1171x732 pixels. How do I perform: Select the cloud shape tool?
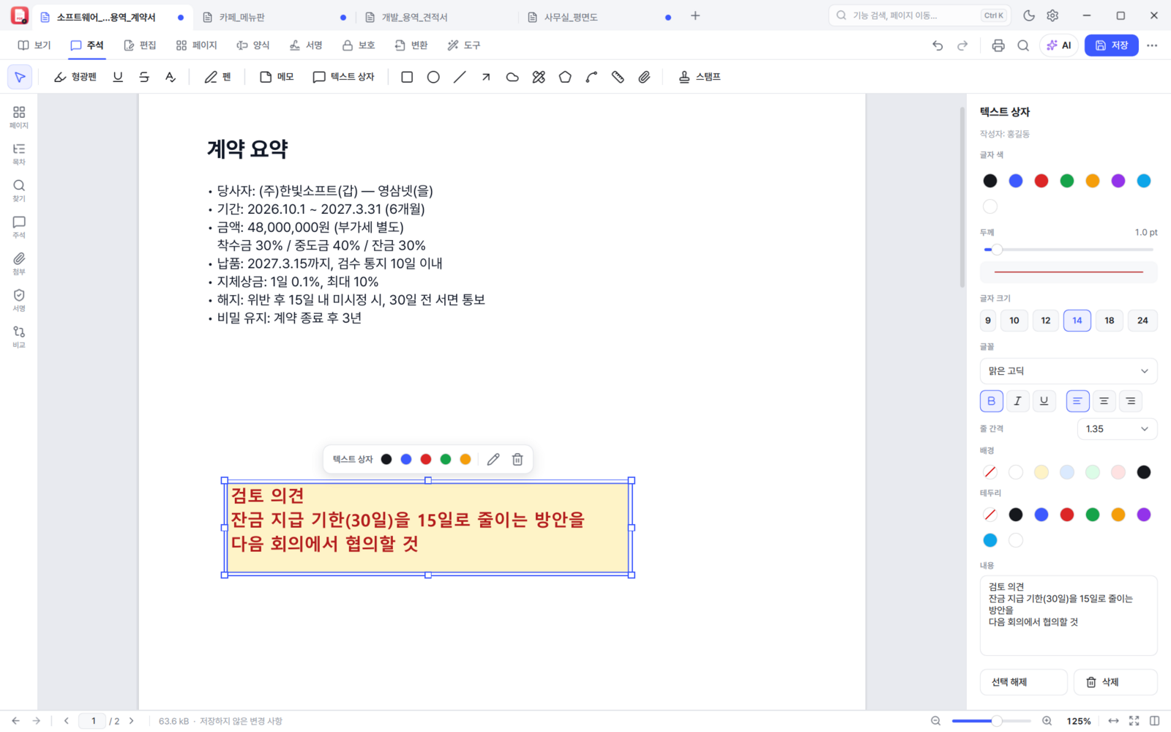tap(512, 77)
